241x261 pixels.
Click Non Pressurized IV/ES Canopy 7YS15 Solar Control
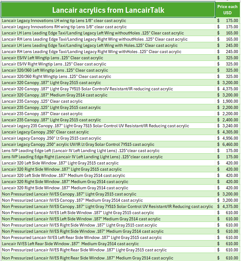pyautogui.click(x=107, y=207)
